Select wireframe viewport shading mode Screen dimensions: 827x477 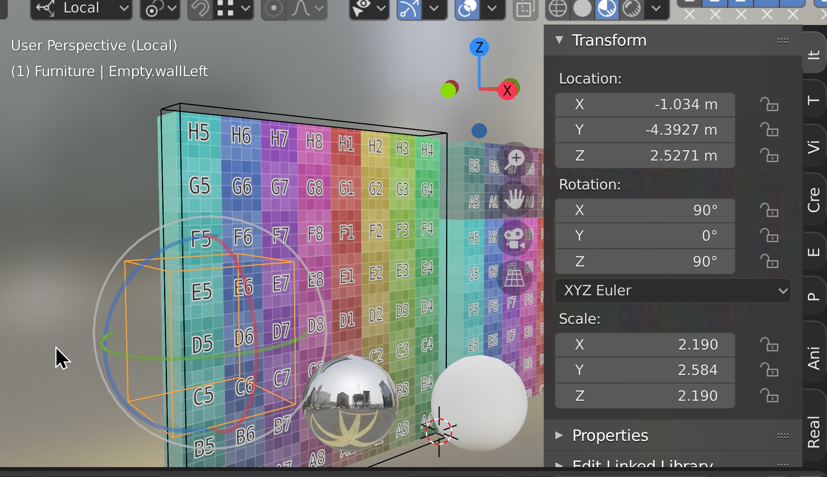(558, 8)
